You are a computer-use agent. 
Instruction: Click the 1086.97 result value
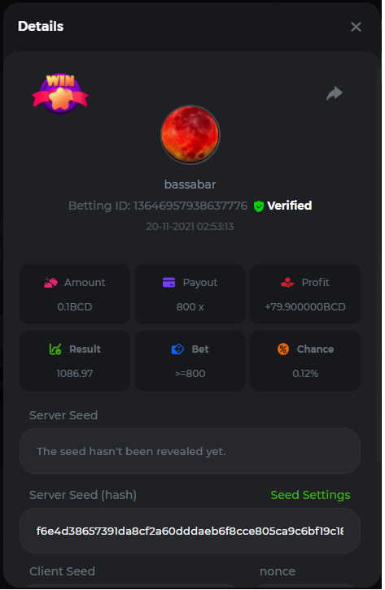[x=75, y=374]
